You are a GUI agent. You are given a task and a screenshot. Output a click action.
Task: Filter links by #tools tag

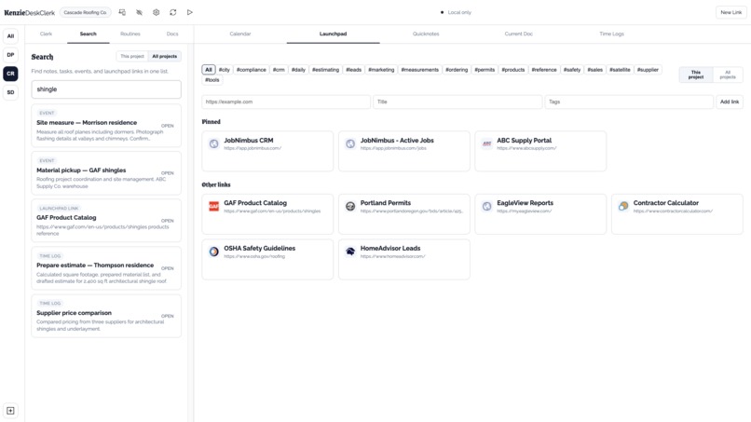coord(212,80)
